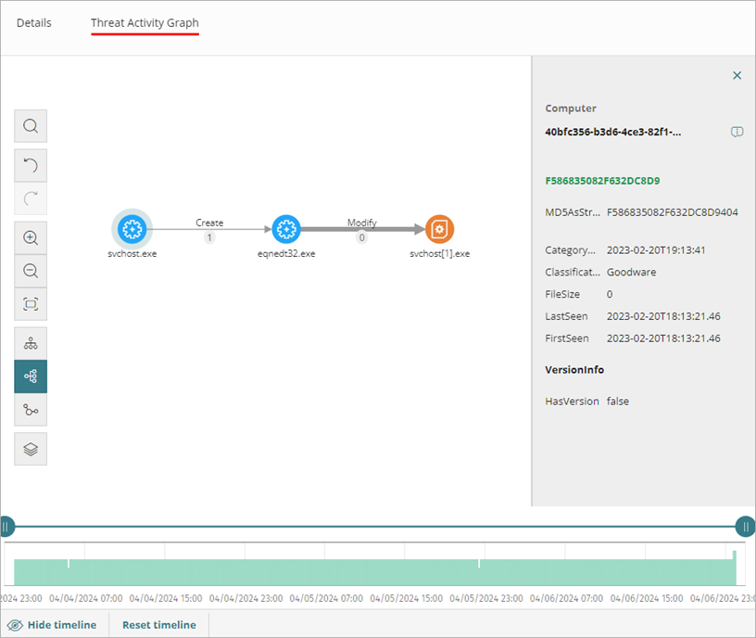Zoom in on the threat graph
The width and height of the screenshot is (756, 638).
click(31, 237)
